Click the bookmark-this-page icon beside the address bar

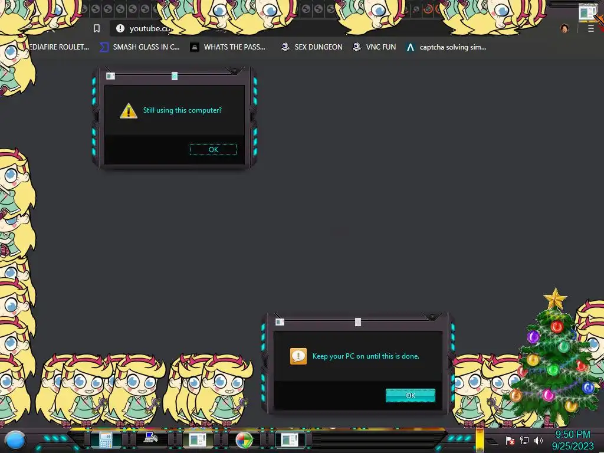tap(97, 28)
